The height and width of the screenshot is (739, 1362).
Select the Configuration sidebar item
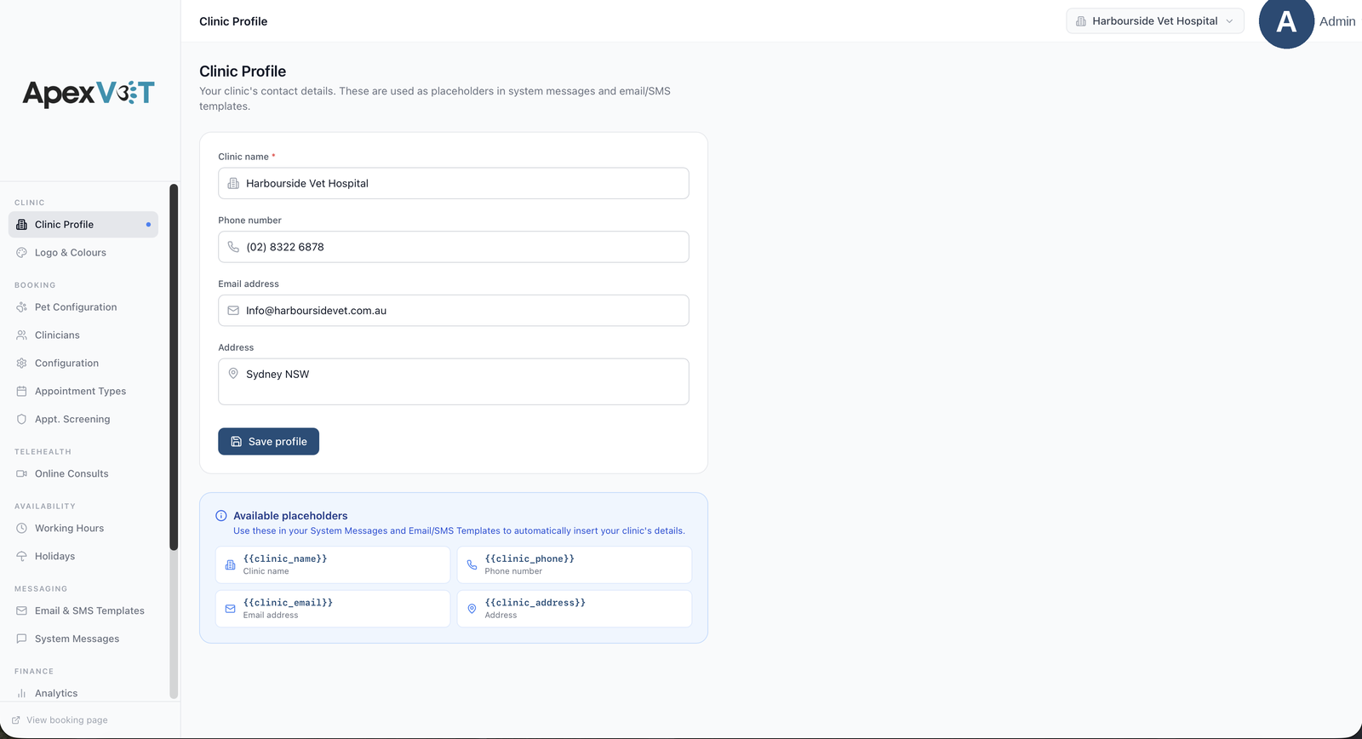click(83, 364)
